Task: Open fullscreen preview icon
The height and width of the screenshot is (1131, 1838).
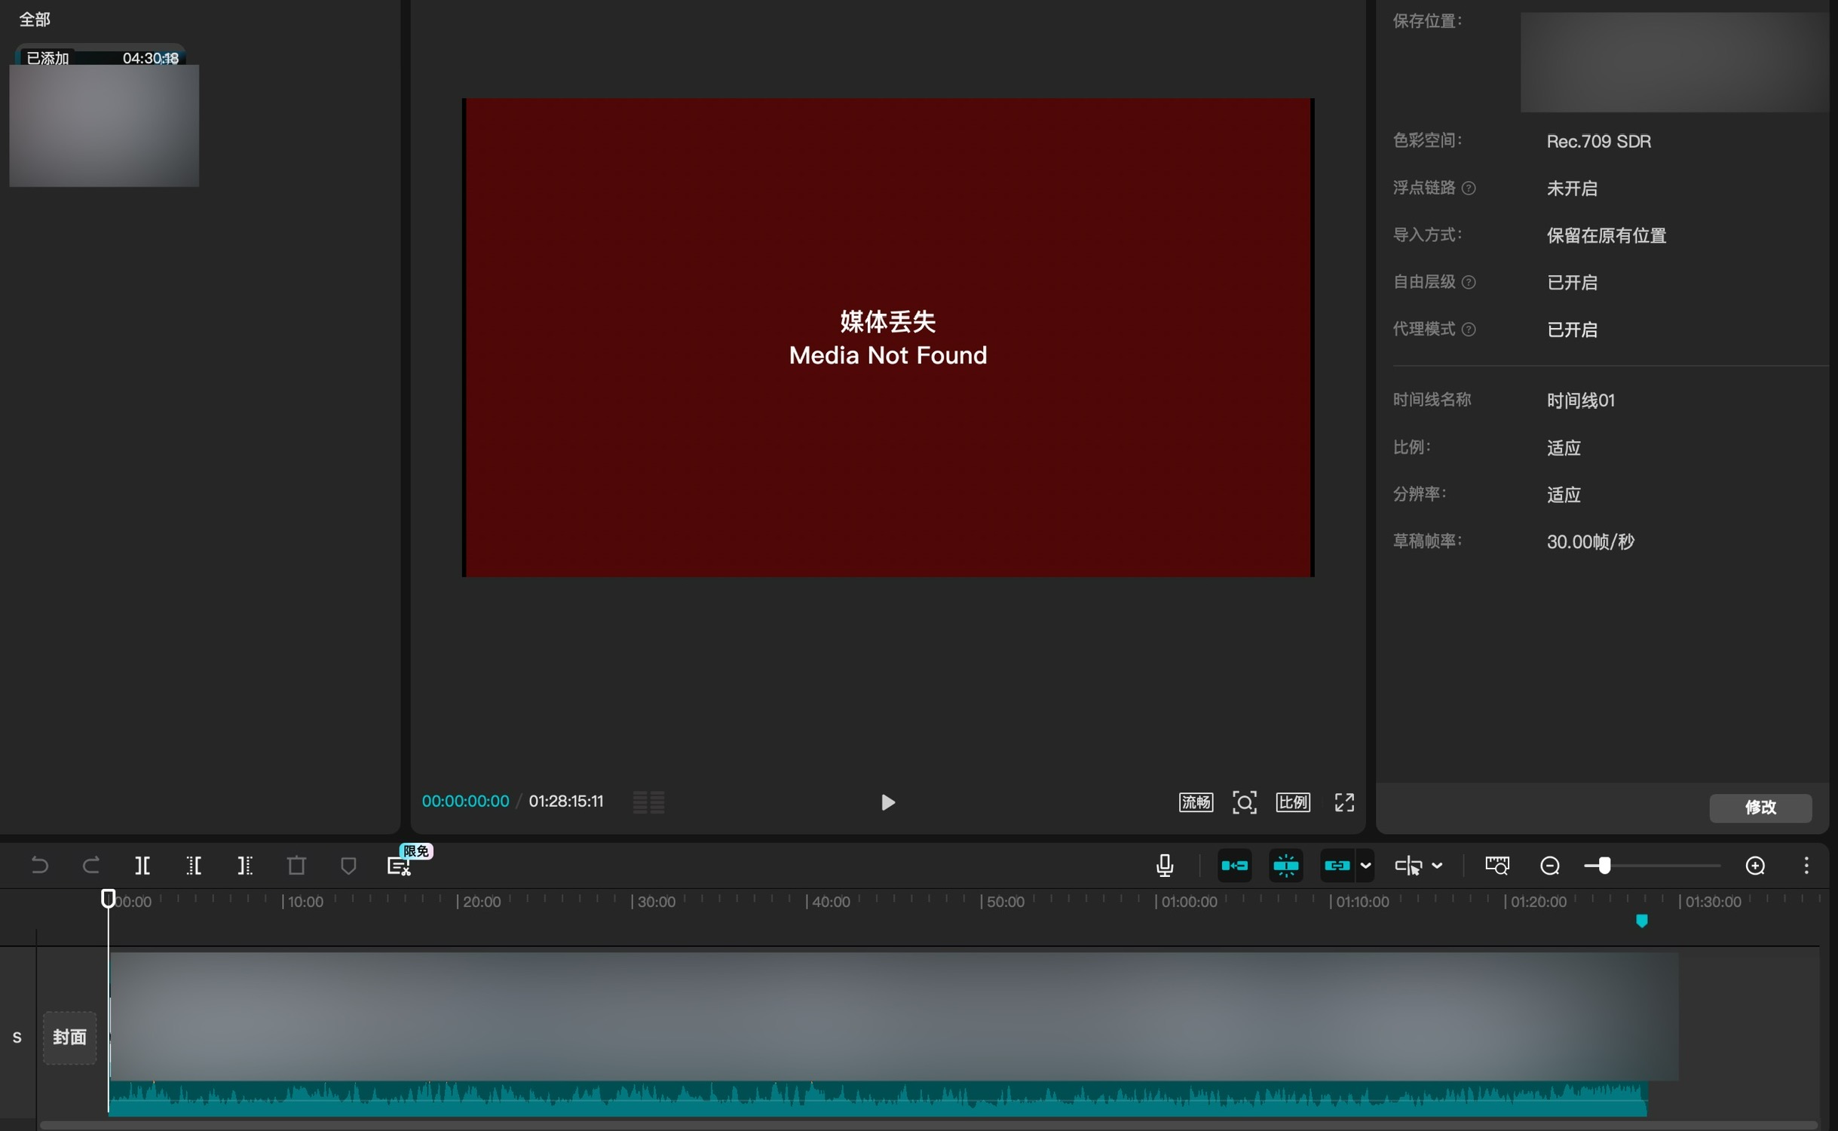Action: click(x=1344, y=802)
